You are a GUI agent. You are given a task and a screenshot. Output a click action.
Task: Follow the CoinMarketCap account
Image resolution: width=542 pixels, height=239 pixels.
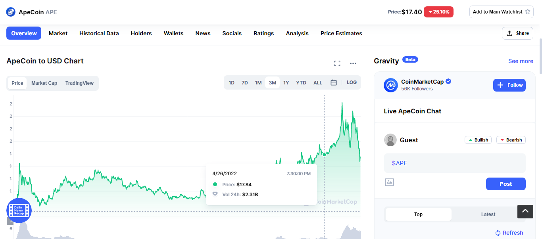tap(509, 85)
